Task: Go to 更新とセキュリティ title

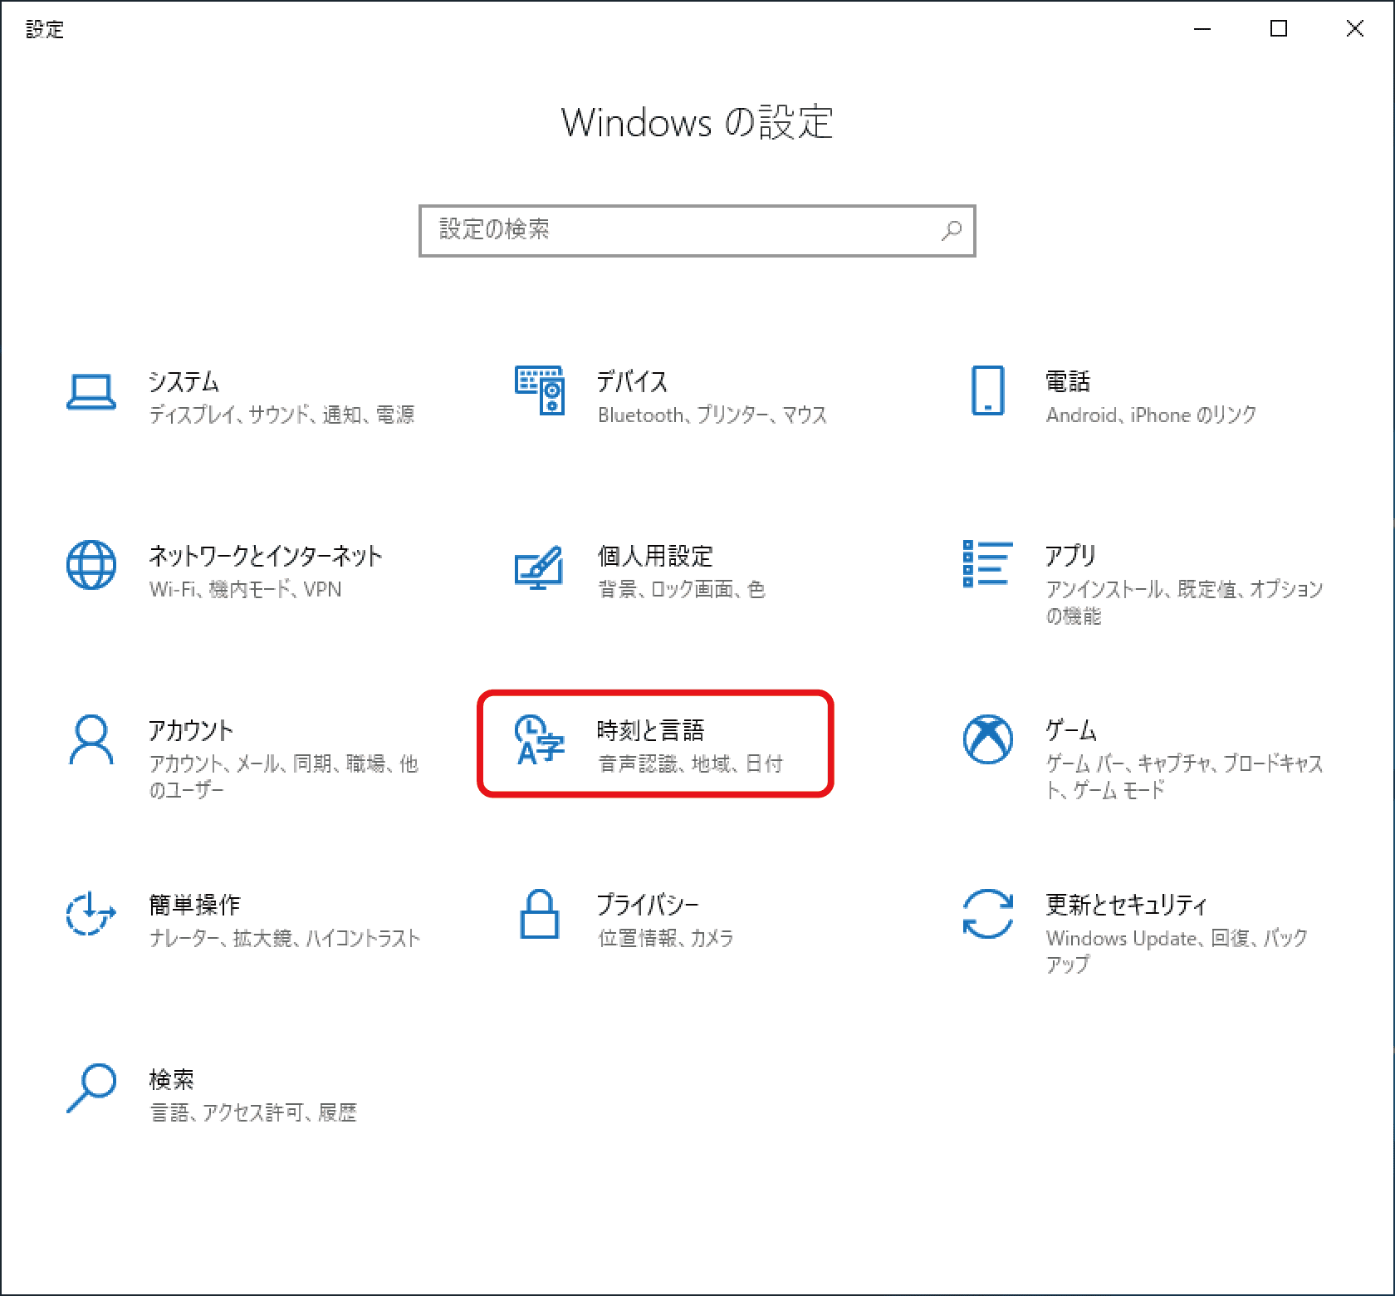Action: [x=1126, y=906]
